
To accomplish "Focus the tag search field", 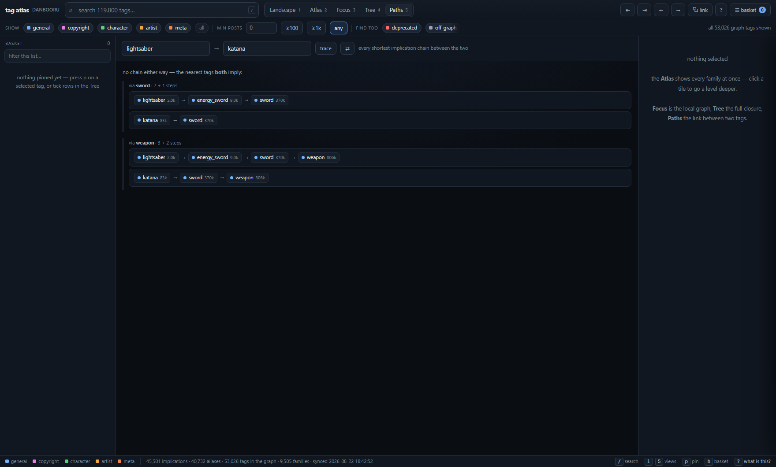I will [x=162, y=10].
